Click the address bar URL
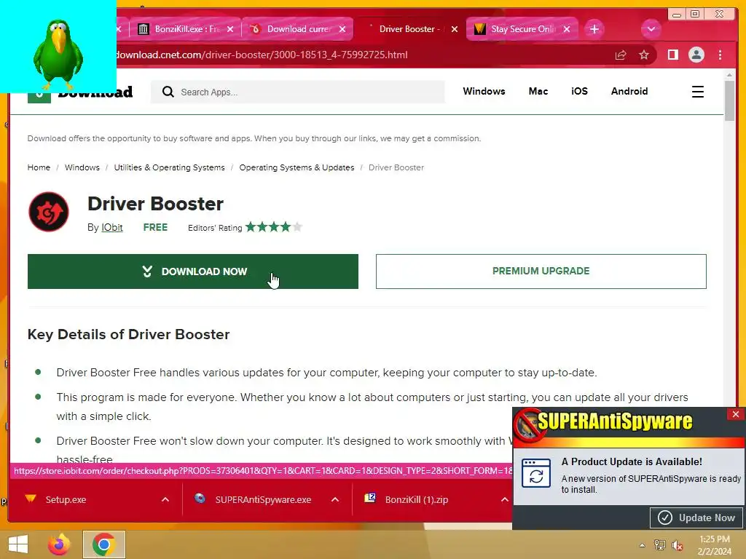746x559 pixels. tap(261, 55)
